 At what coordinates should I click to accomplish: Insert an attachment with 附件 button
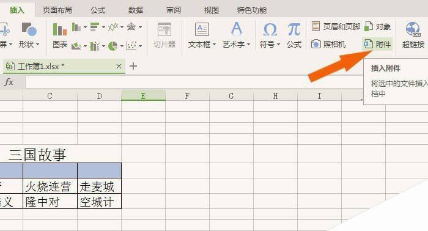pyautogui.click(x=377, y=44)
